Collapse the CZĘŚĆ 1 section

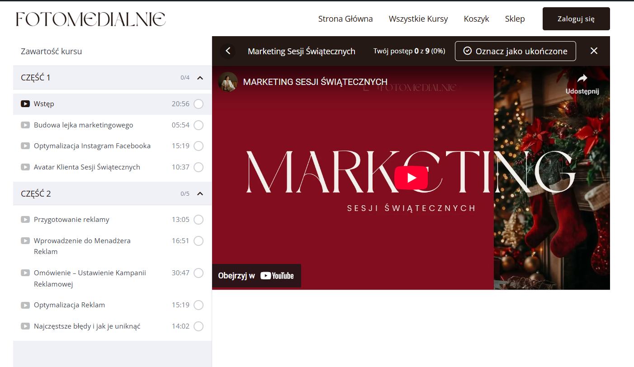tap(200, 78)
